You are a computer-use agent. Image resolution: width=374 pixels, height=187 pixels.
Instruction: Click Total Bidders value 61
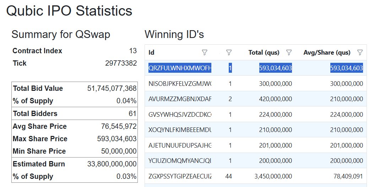click(132, 114)
